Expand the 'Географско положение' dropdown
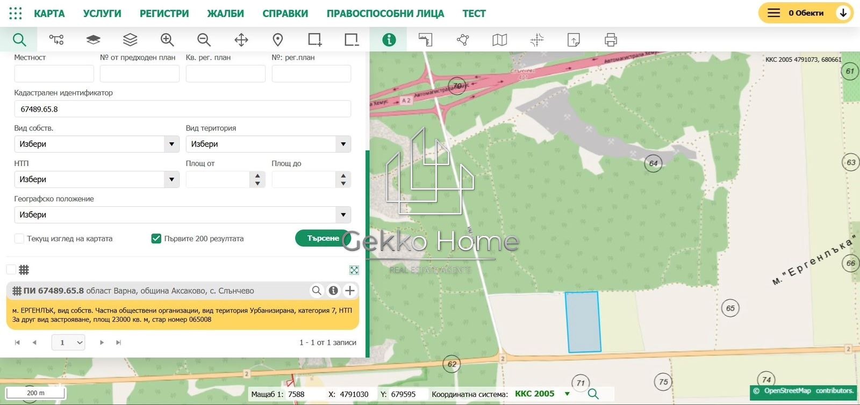The width and height of the screenshot is (860, 405). coord(182,215)
